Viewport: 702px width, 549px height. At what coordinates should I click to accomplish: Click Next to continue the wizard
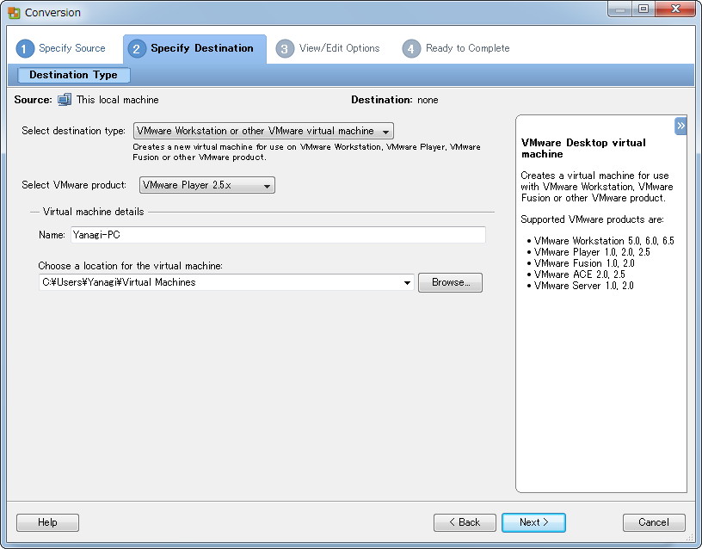pyautogui.click(x=533, y=522)
